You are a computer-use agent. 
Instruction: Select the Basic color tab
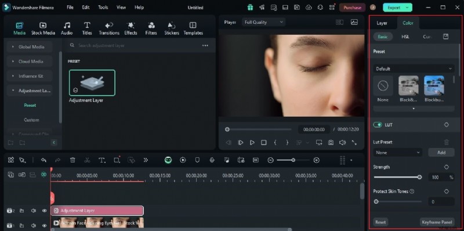[x=383, y=37]
